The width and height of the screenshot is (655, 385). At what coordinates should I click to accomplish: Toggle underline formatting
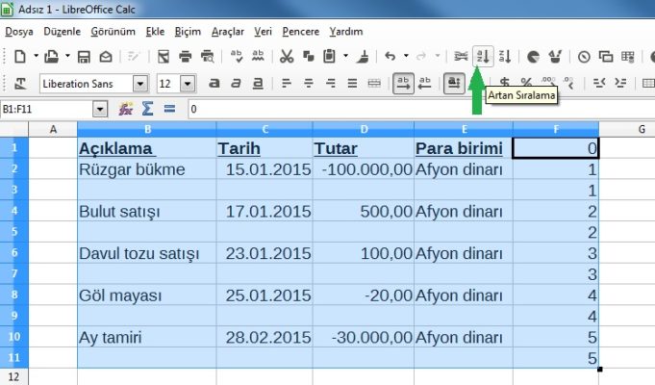tap(258, 84)
